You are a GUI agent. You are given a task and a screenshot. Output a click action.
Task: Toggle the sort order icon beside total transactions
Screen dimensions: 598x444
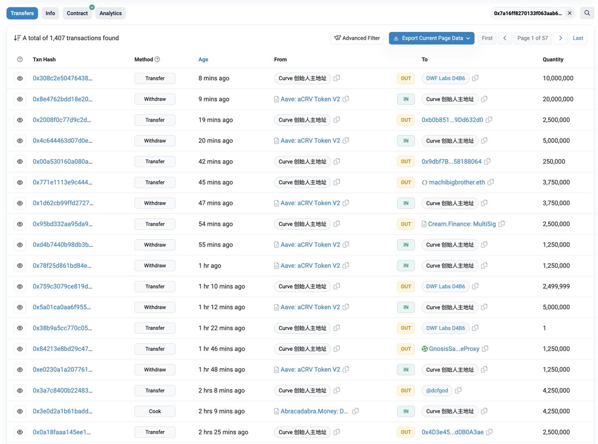pyautogui.click(x=17, y=38)
